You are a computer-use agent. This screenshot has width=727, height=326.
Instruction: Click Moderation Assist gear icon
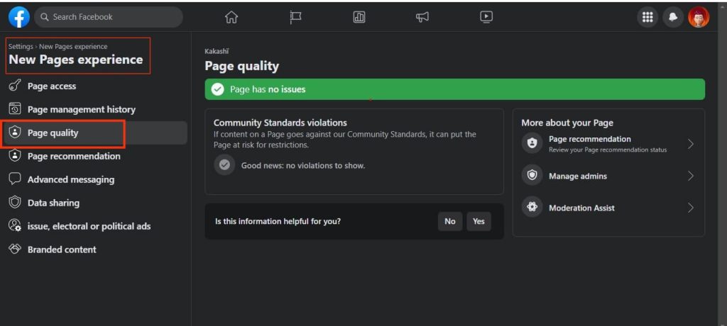pyautogui.click(x=532, y=208)
